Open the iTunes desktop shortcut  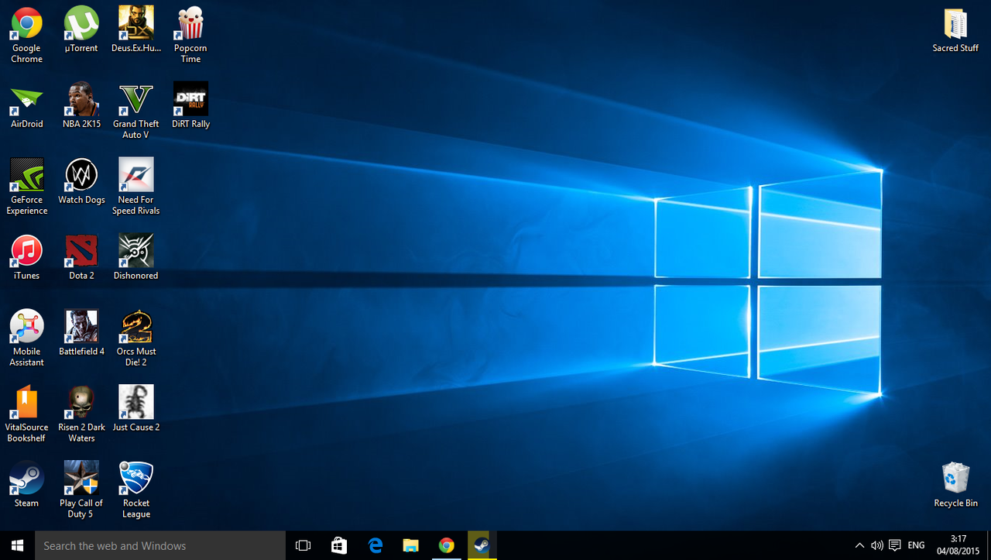26,257
